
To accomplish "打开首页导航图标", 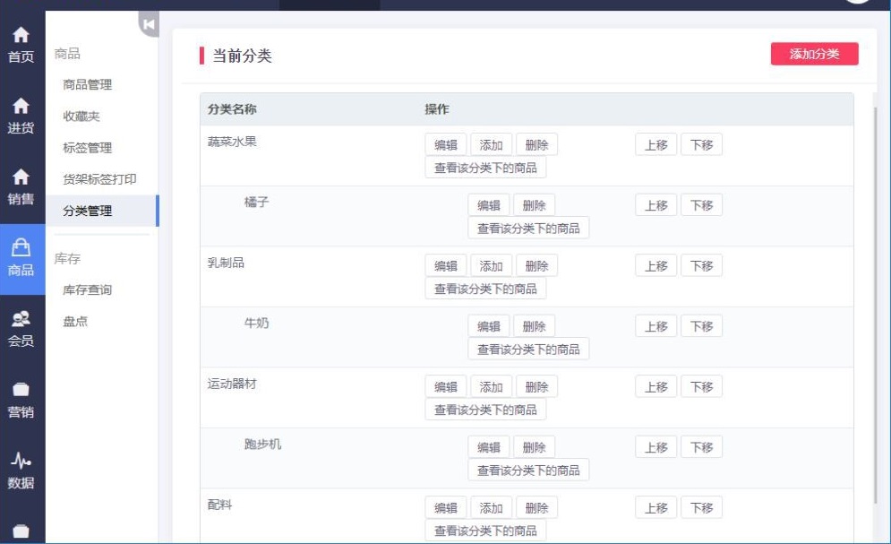I will click(20, 40).
